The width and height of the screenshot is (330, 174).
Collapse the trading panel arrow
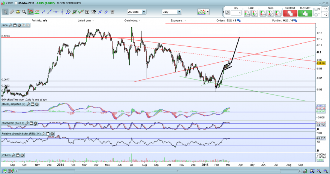[223, 12]
